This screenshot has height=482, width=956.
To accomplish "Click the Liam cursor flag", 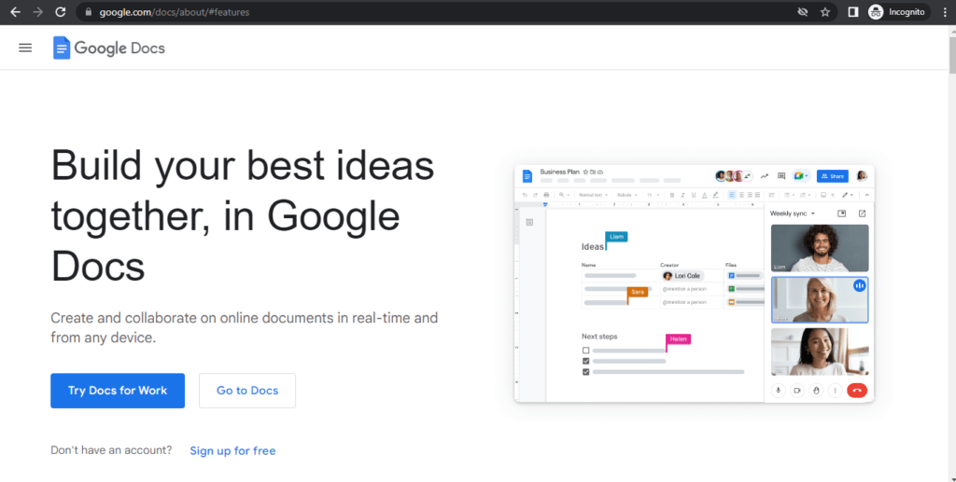I will pos(616,237).
